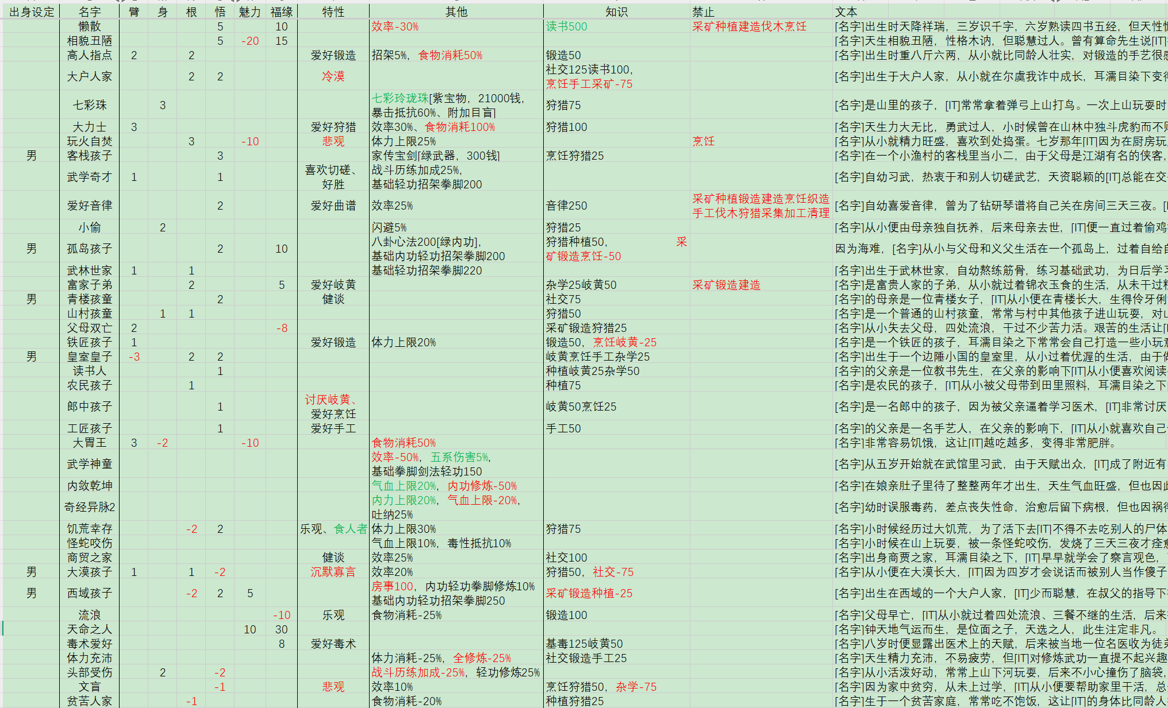Select the 名字 header cell
This screenshot has height=708, width=1168.
tap(90, 12)
